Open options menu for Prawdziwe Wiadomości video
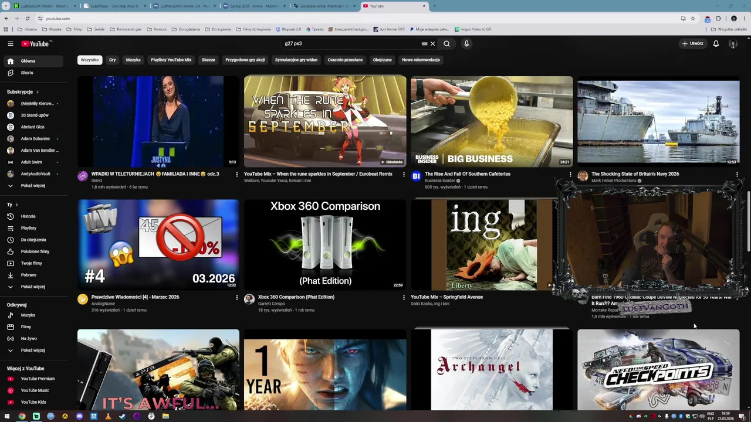This screenshot has height=422, width=751. click(x=237, y=297)
